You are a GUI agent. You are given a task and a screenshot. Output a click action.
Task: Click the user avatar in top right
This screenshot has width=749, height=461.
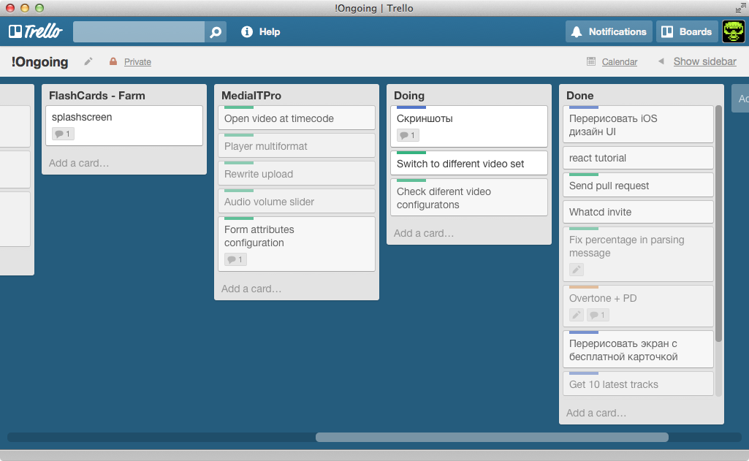(x=733, y=31)
